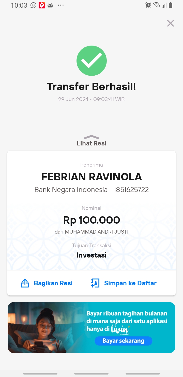
Task: Tap the alarm icon in status bar
Action: coord(148,5)
